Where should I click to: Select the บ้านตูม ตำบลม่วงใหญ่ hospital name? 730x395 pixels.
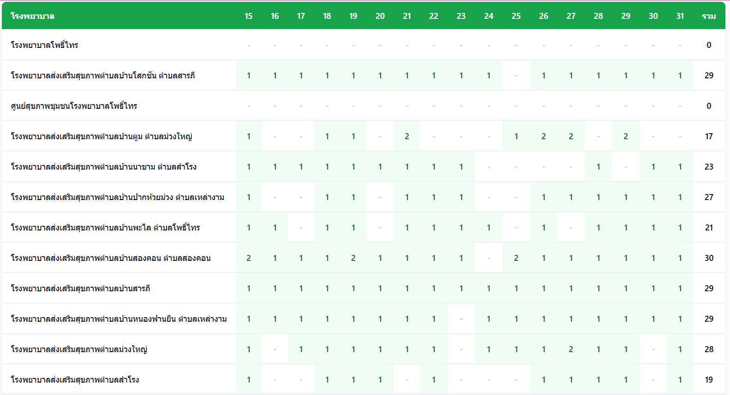(x=101, y=136)
